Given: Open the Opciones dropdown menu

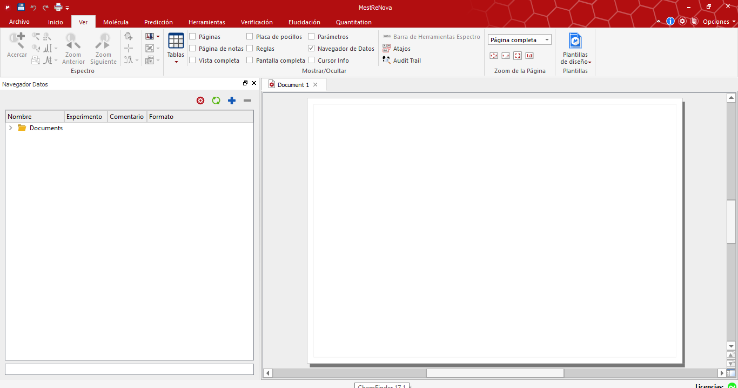Looking at the screenshot, I should [719, 22].
